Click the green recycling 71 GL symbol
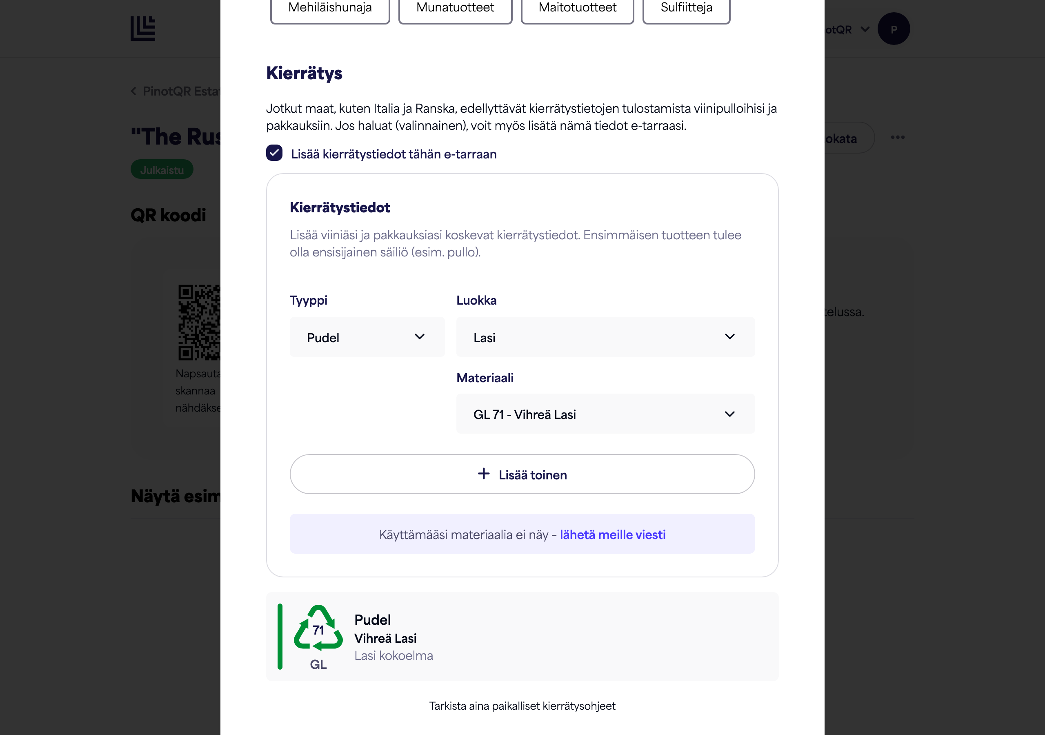 pyautogui.click(x=318, y=637)
